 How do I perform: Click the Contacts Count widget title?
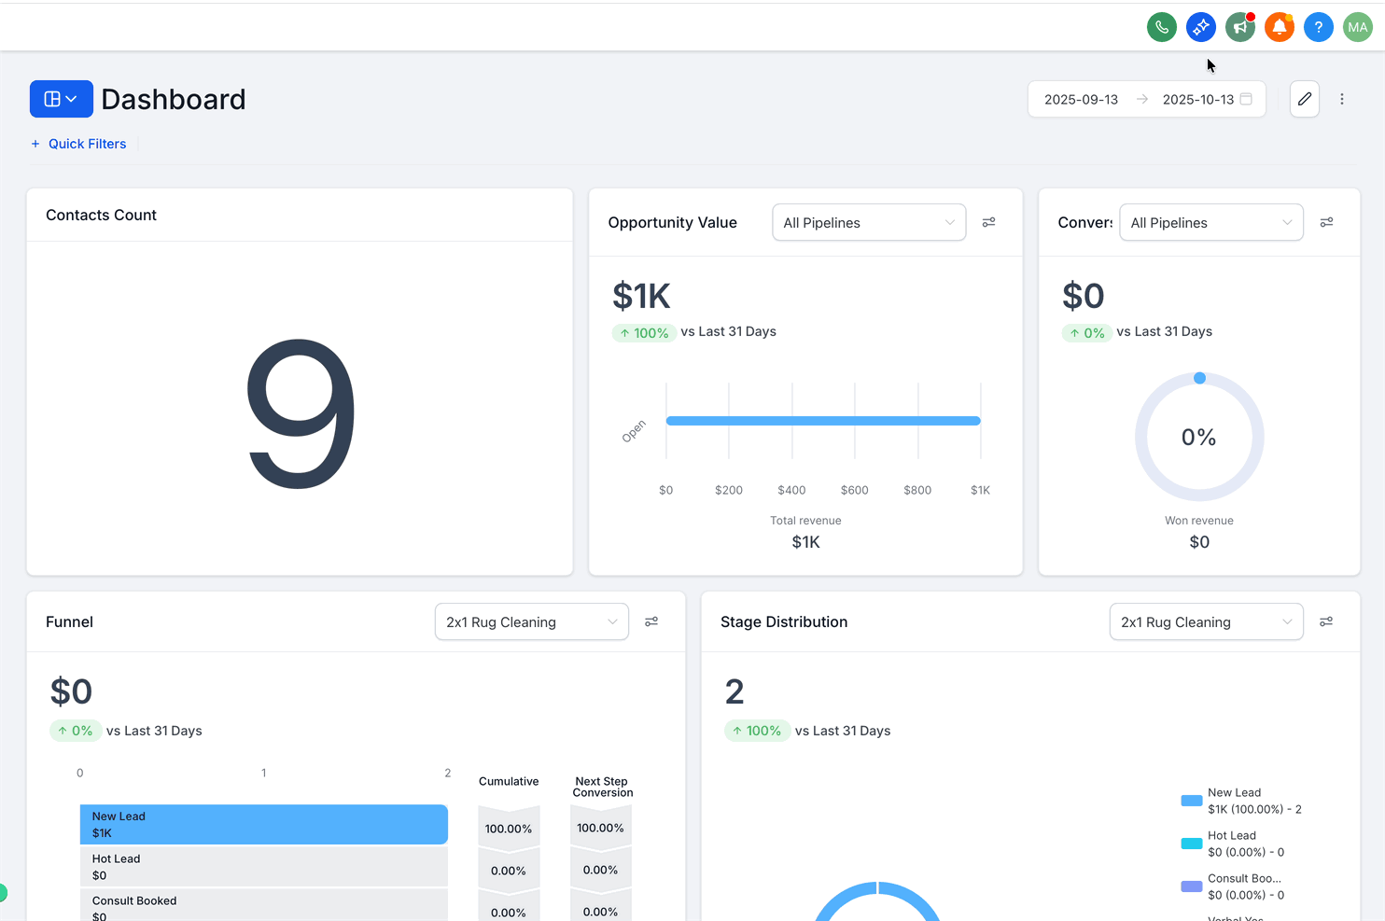click(x=101, y=216)
